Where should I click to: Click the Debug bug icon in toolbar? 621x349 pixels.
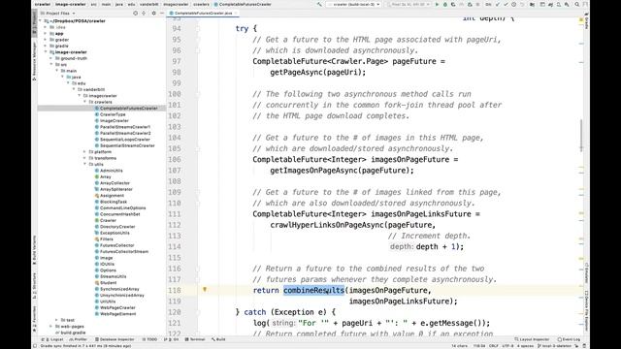(x=444, y=4)
